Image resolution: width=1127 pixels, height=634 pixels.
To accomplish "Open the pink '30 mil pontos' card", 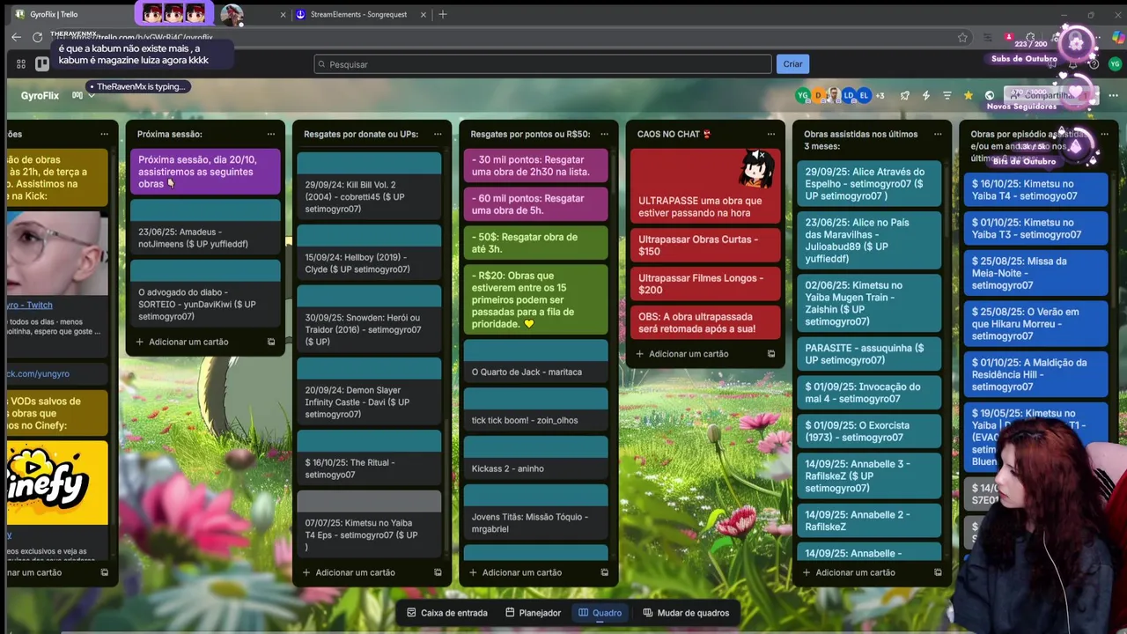I will coord(536,166).
